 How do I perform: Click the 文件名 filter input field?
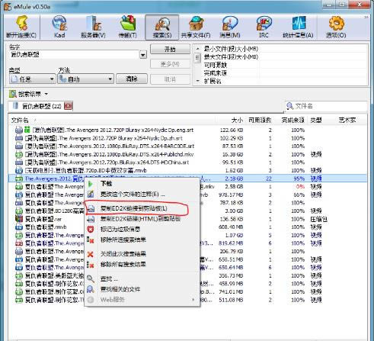pyautogui.click(x=330, y=106)
